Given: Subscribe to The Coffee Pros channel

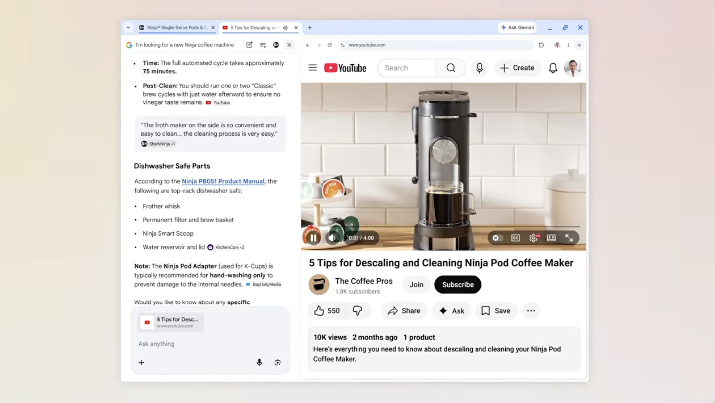Looking at the screenshot, I should (x=457, y=284).
